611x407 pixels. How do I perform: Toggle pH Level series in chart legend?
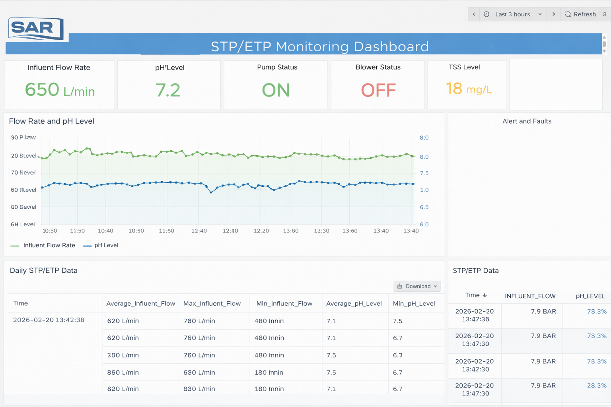[x=106, y=246]
